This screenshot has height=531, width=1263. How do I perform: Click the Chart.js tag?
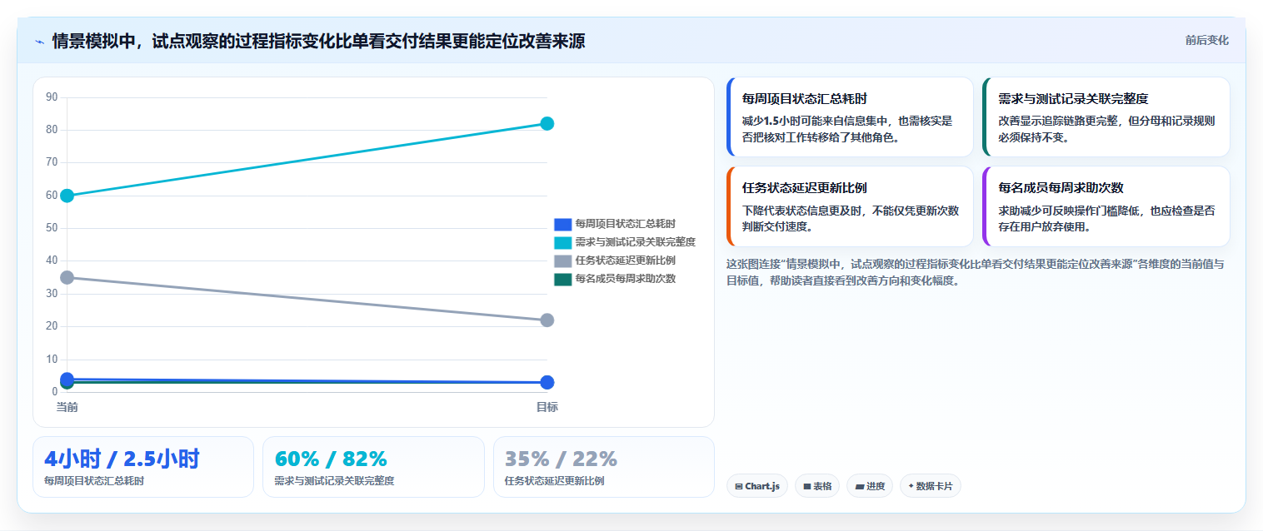tap(757, 486)
